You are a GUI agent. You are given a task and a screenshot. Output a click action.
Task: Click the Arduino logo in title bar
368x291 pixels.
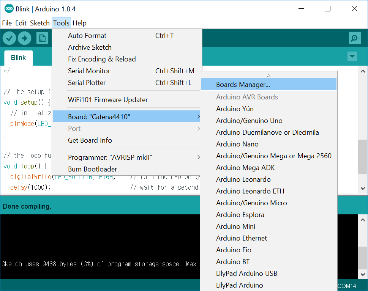point(9,9)
